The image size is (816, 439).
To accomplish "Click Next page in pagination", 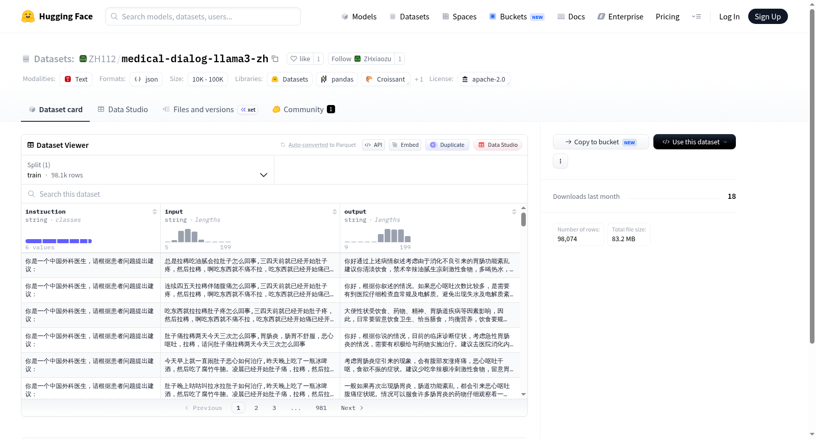I will pos(352,408).
